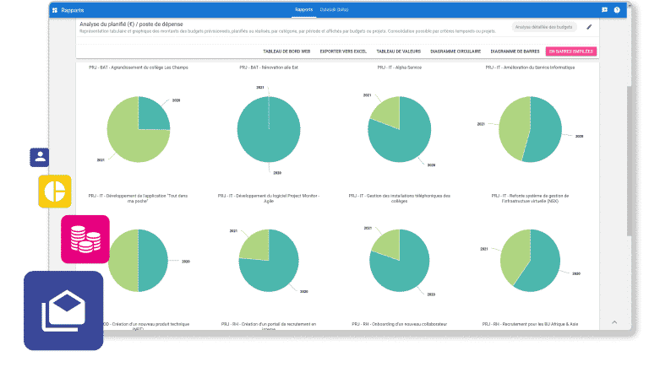Select the Diagramme de barres view

515,51
